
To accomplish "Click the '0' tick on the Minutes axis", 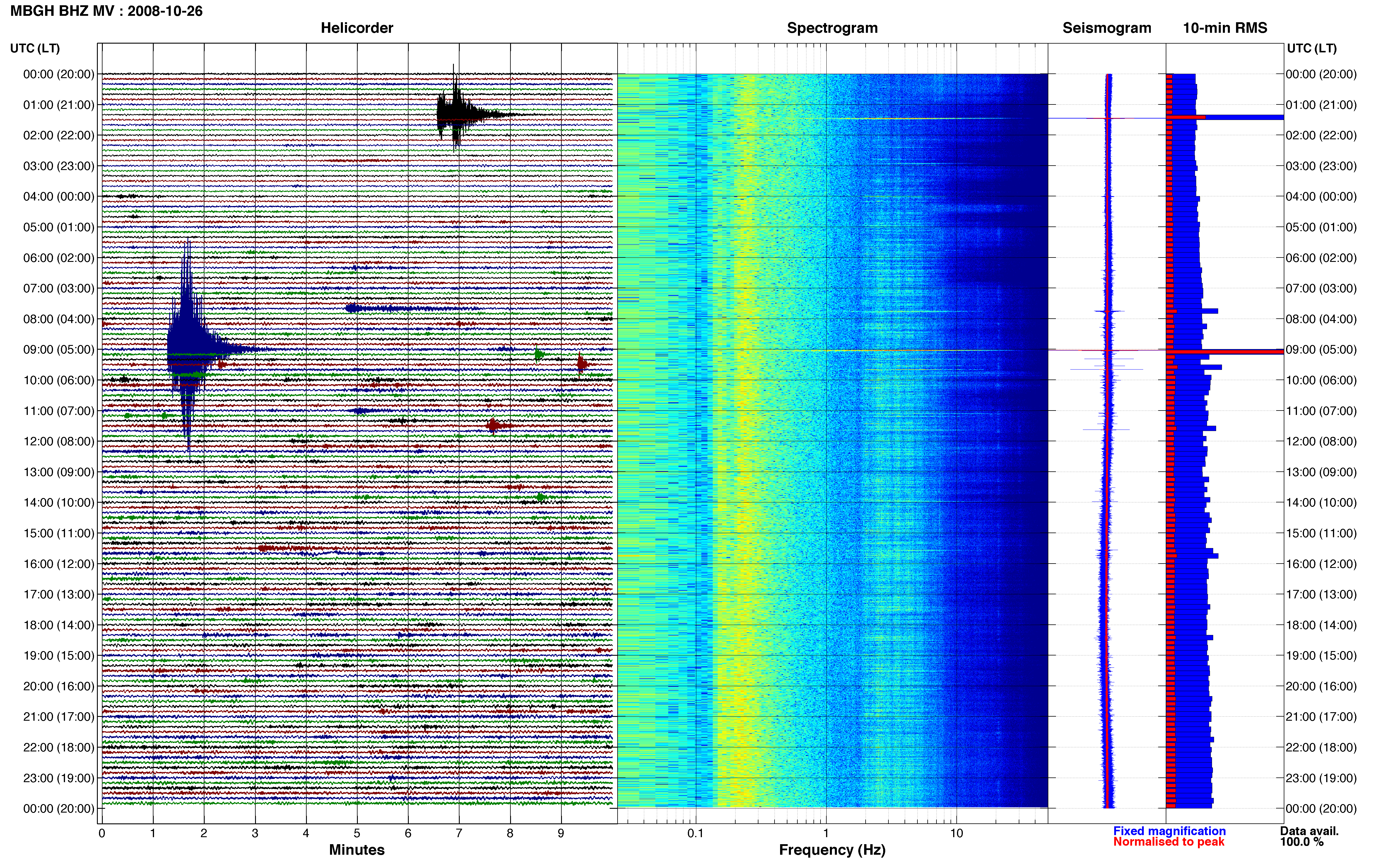I will tap(102, 833).
